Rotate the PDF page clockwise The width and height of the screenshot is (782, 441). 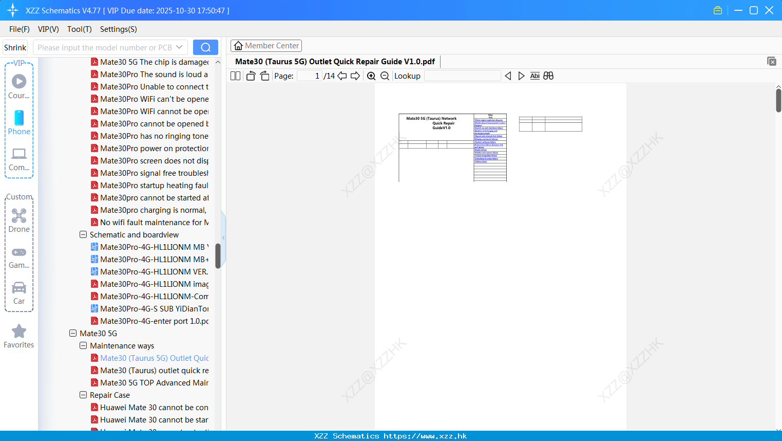(264, 76)
